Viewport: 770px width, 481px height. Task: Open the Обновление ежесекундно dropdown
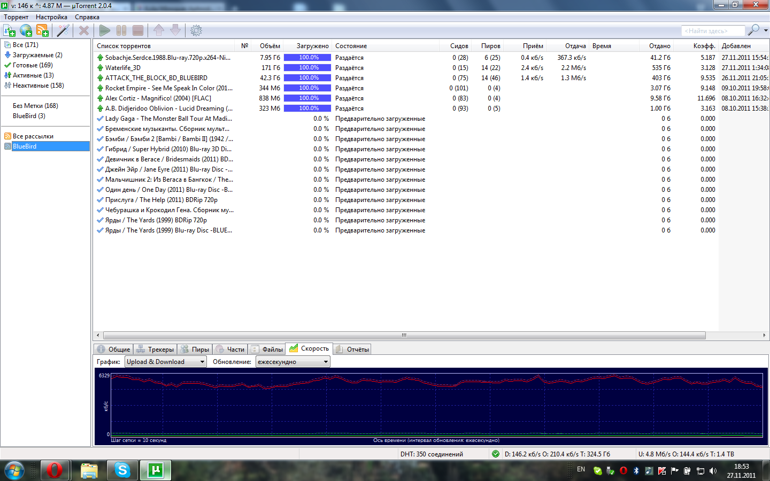click(292, 362)
